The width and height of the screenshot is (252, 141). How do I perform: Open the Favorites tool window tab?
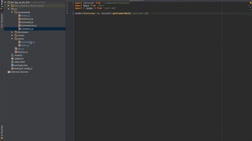2,132
